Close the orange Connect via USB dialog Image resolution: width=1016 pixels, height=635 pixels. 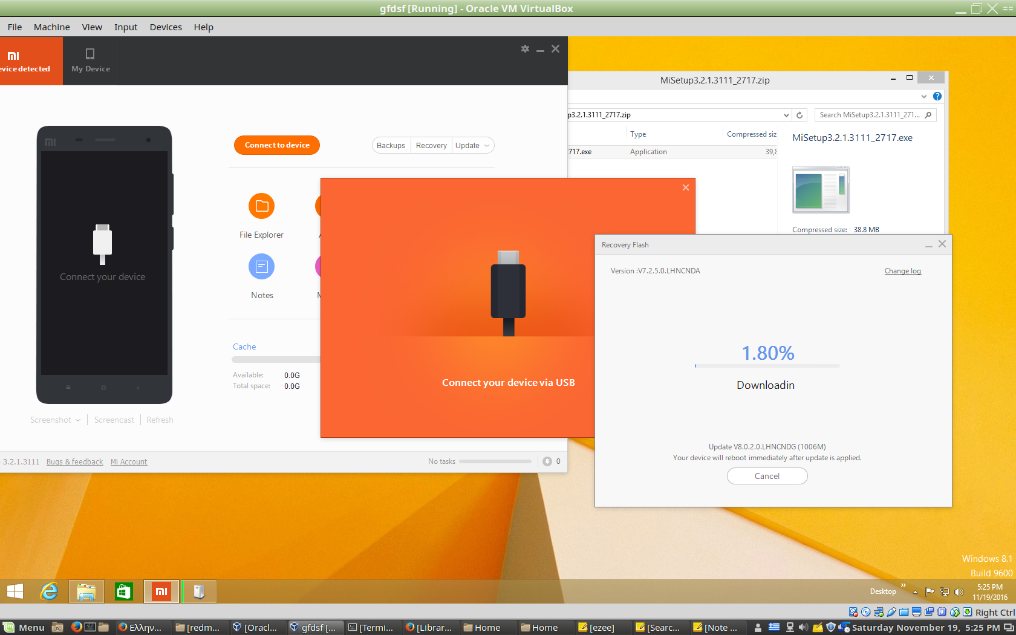pyautogui.click(x=686, y=187)
